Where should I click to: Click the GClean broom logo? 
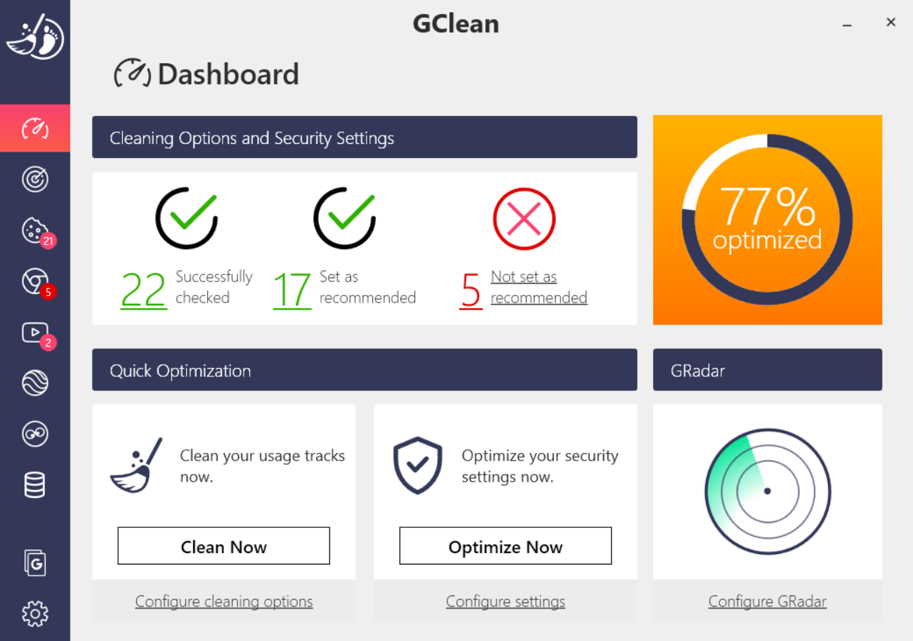click(35, 36)
